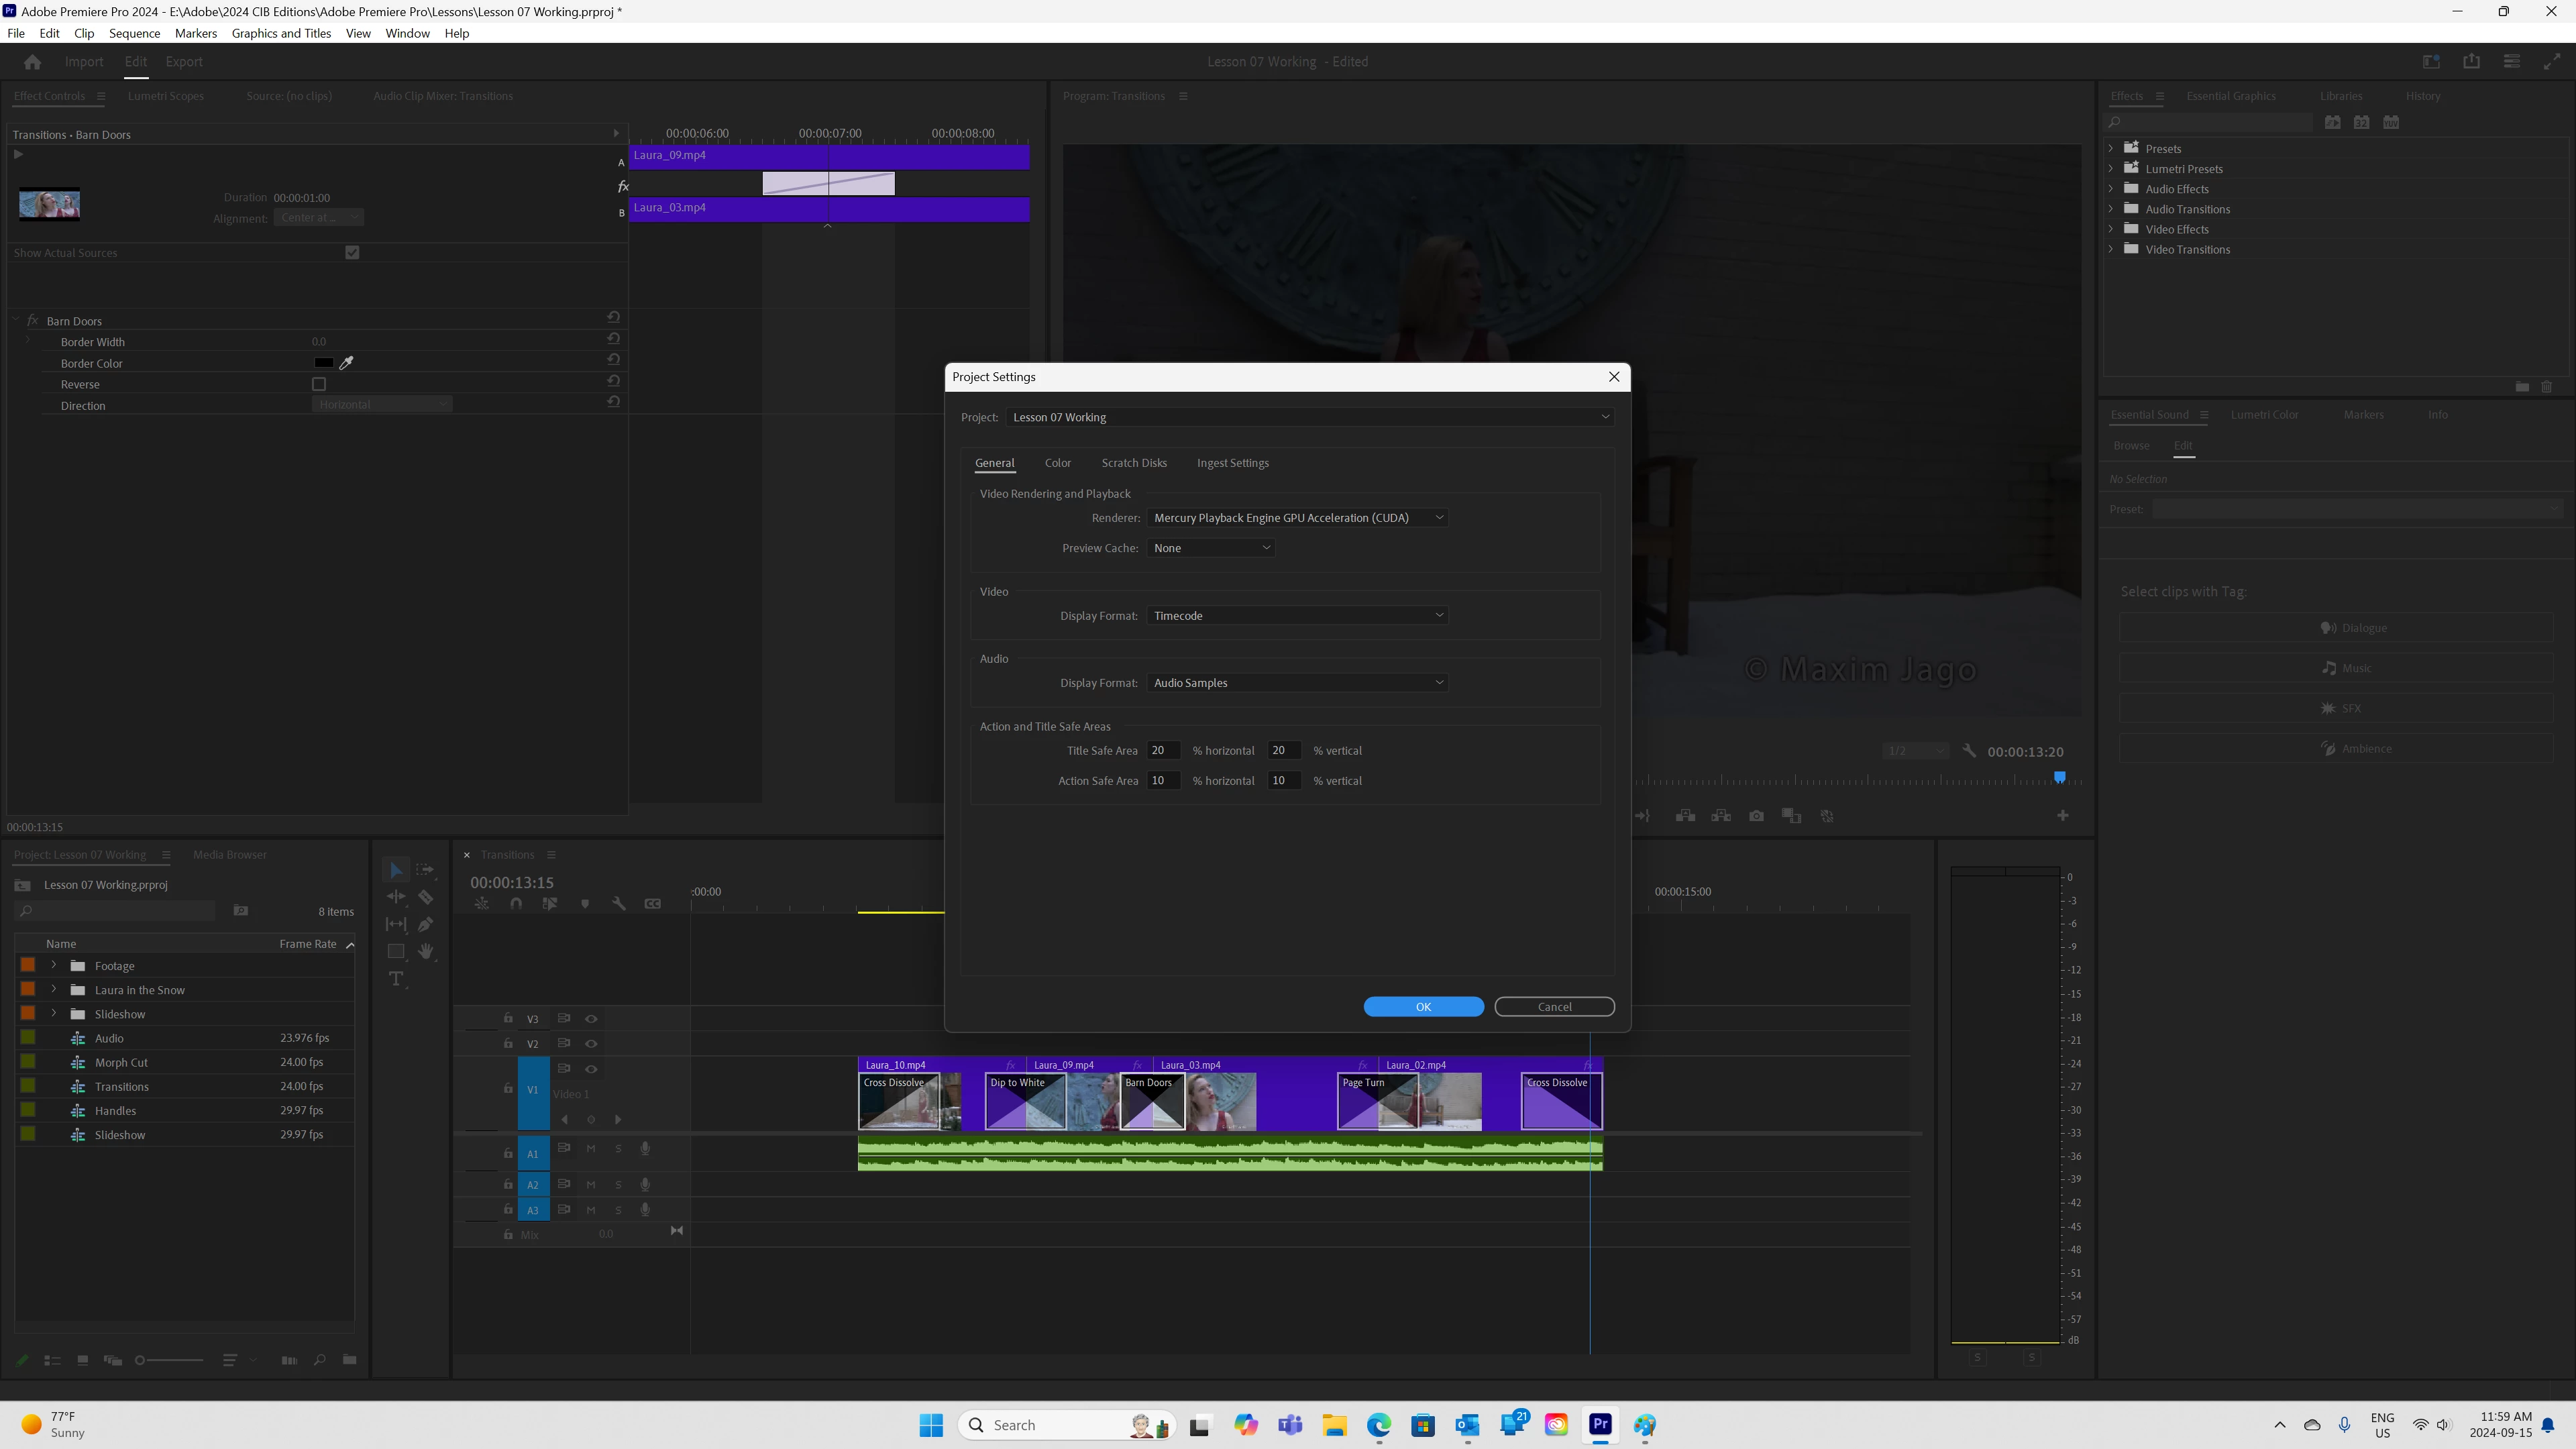2576x1449 pixels.
Task: Select the Type tool
Action: (x=396, y=979)
